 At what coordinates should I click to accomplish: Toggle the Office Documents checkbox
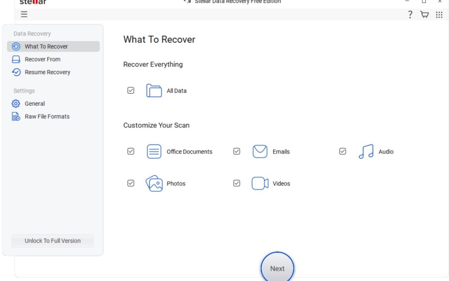(131, 152)
